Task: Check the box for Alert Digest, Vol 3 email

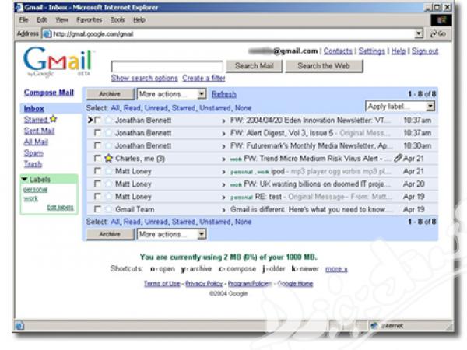Action: pos(97,132)
